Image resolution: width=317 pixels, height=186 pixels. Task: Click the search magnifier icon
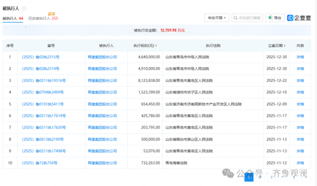tap(236, 18)
